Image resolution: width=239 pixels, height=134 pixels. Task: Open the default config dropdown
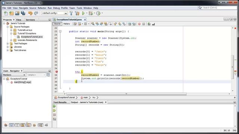66,13
